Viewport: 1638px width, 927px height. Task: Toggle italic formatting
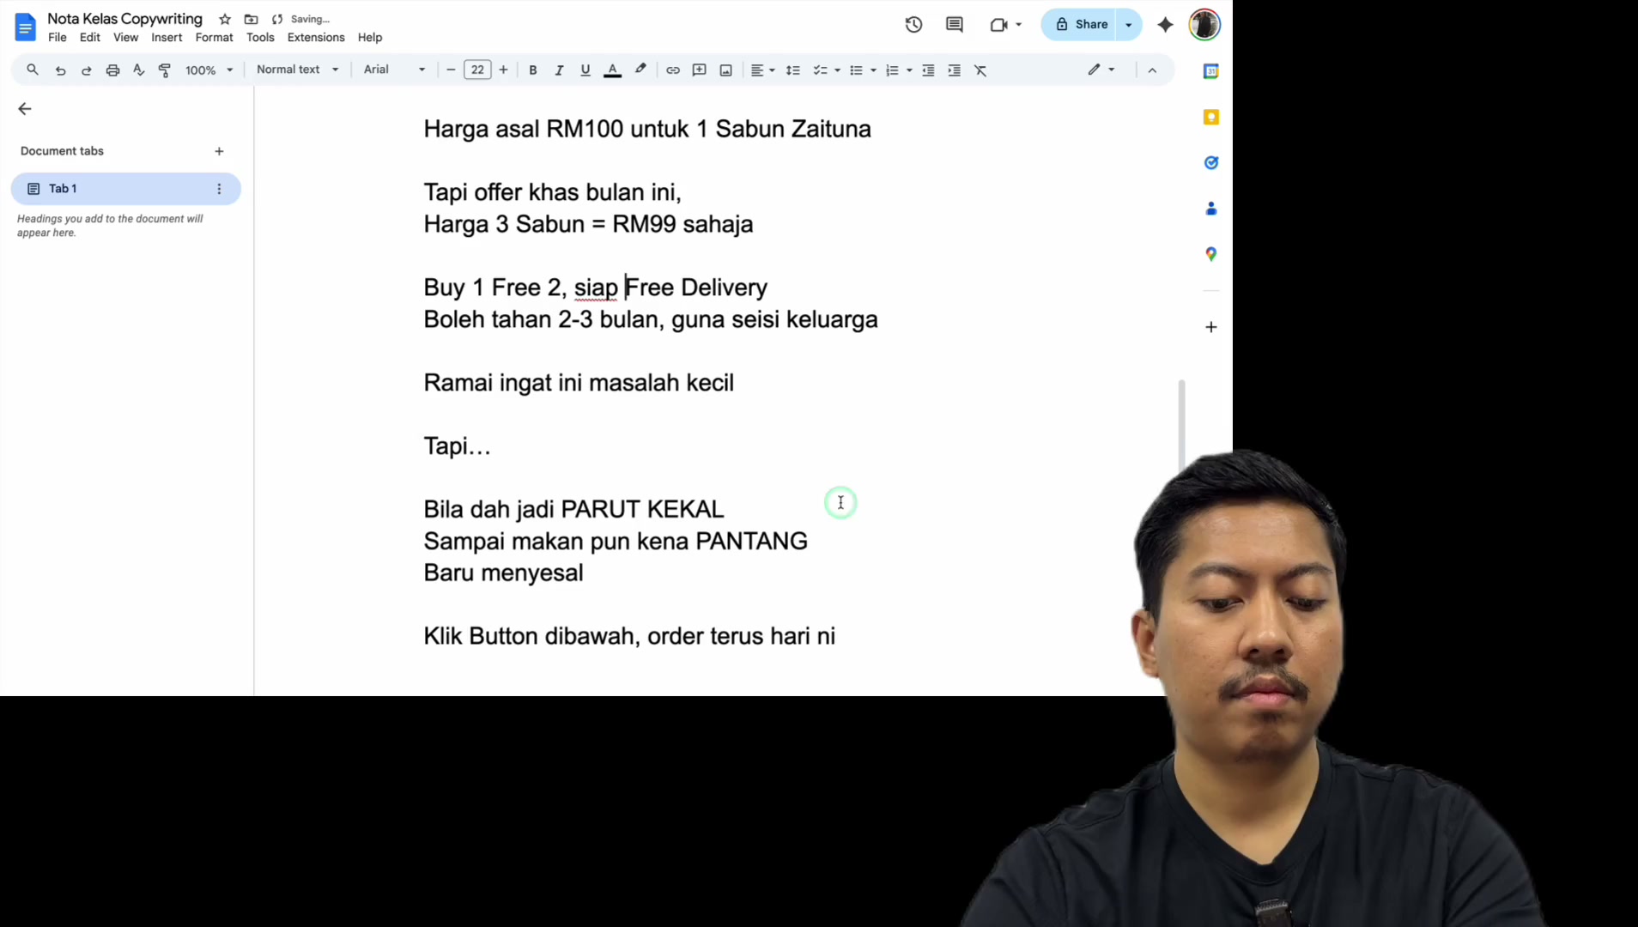(x=559, y=70)
